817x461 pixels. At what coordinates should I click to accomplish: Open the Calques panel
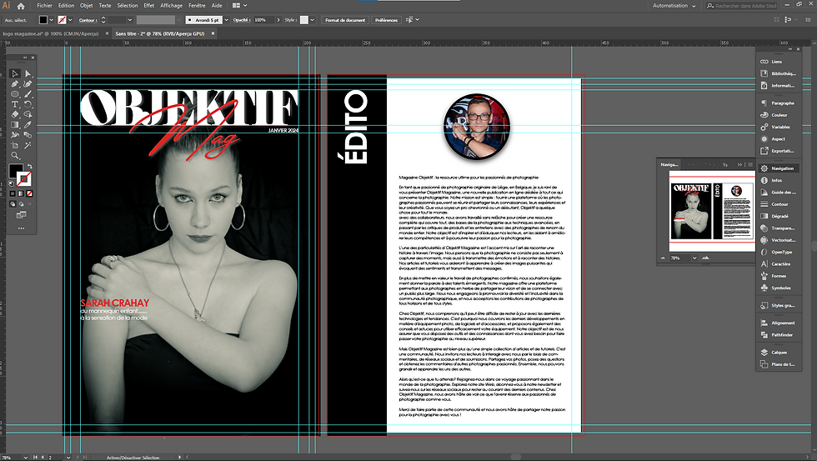tap(779, 352)
